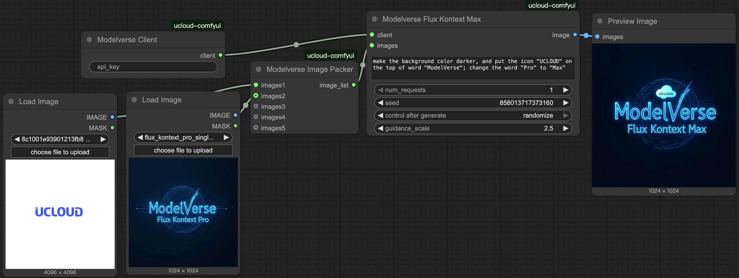This screenshot has width=739, height=278.
Task: Click the IMAGE output port of the flux_kontext Load Image node
Action: pyautogui.click(x=235, y=115)
